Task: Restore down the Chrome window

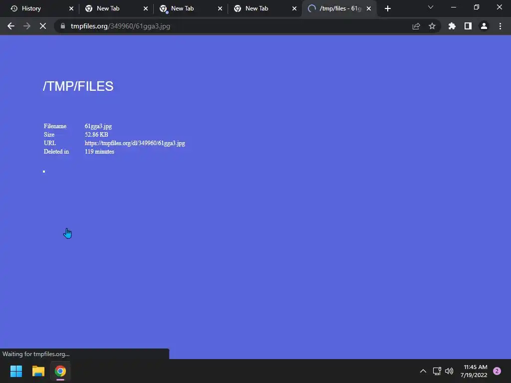Action: [477, 7]
